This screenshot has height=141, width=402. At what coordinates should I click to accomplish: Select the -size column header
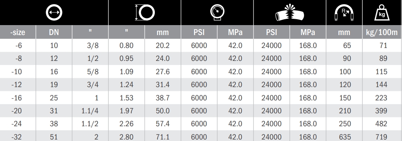(x=18, y=32)
